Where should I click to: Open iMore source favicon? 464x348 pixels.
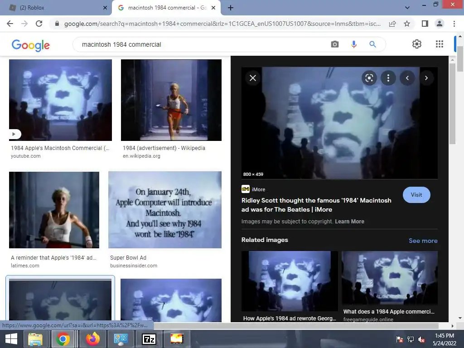(245, 189)
